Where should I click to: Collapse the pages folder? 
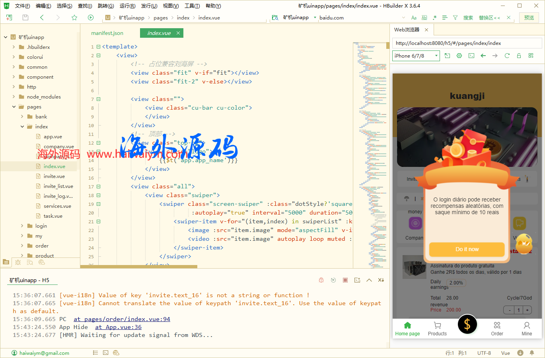14,106
